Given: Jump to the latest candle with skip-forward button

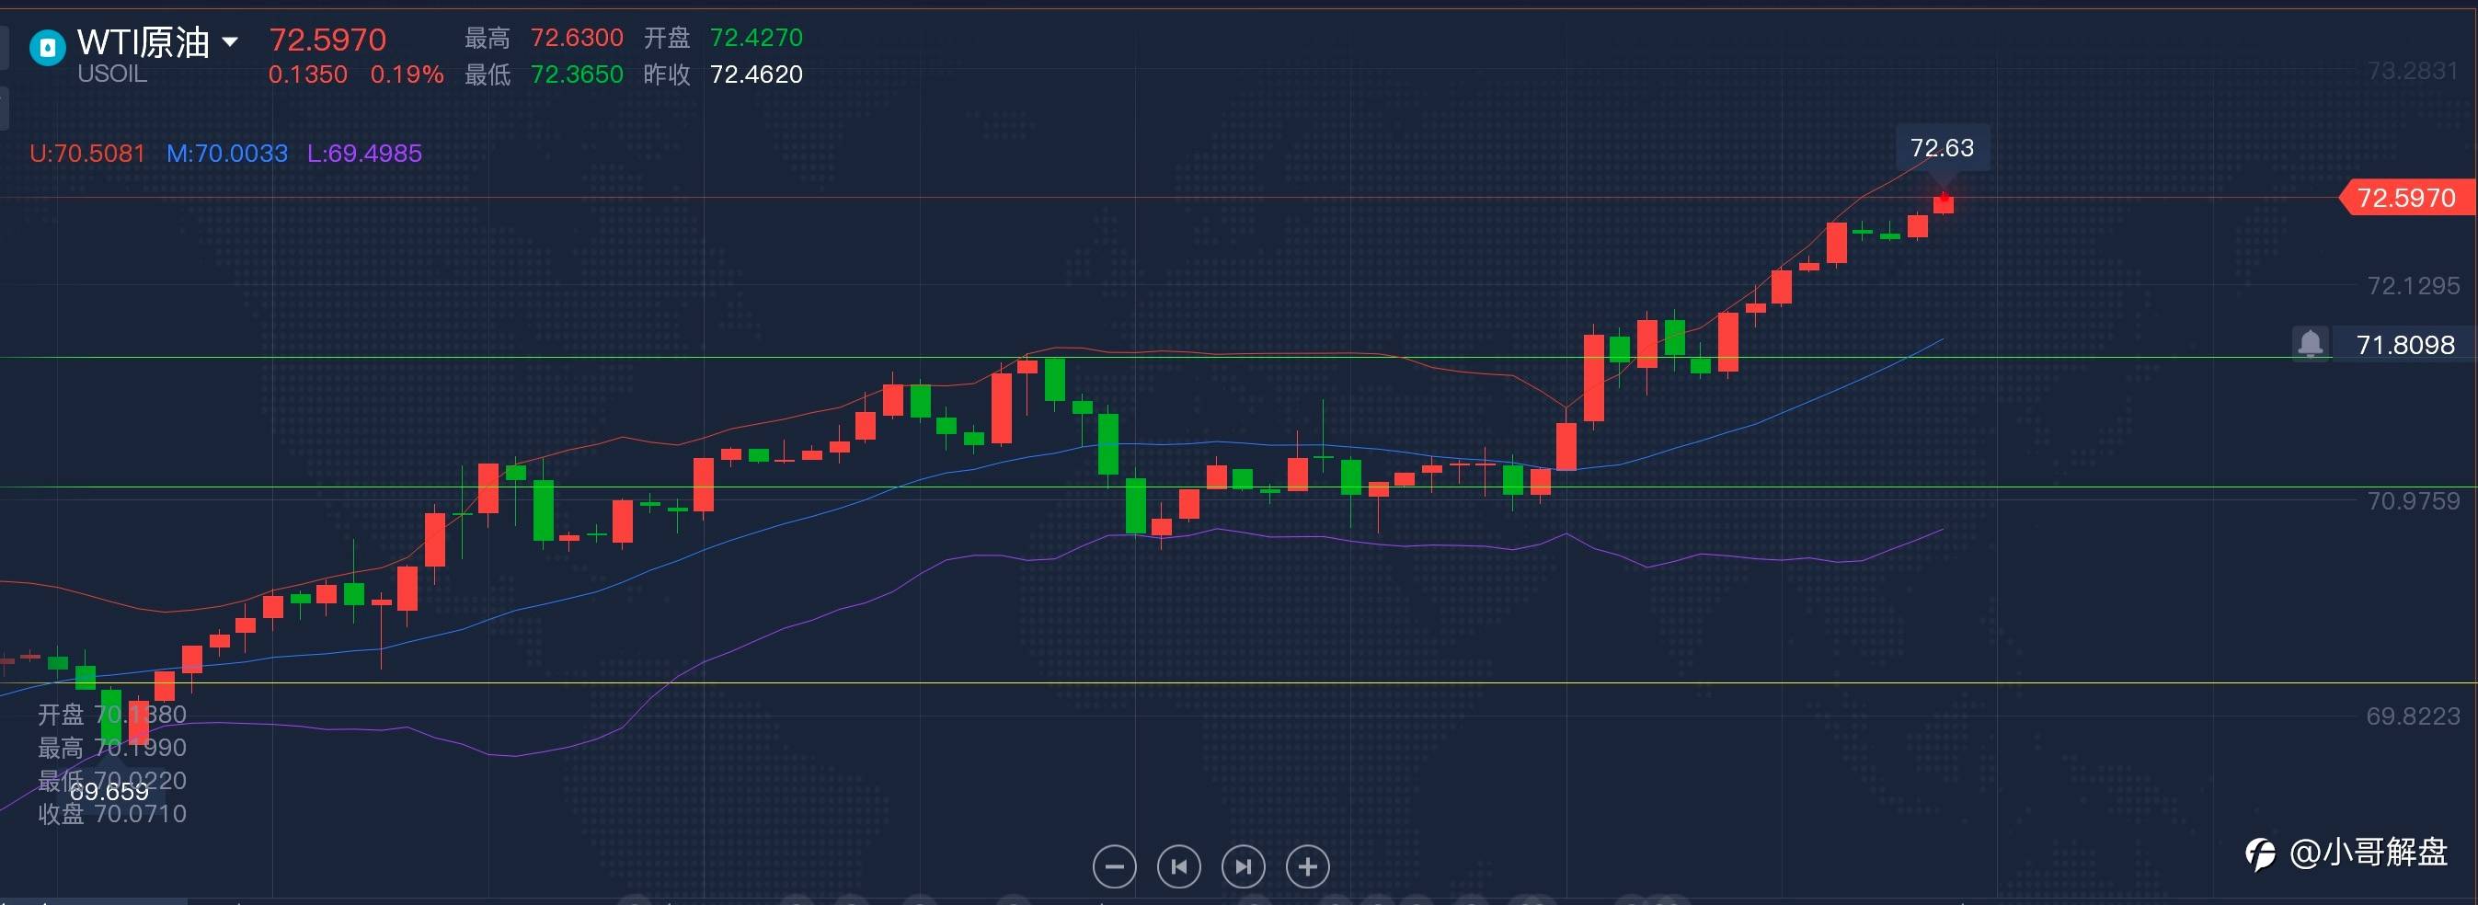Looking at the screenshot, I should coord(1243,866).
